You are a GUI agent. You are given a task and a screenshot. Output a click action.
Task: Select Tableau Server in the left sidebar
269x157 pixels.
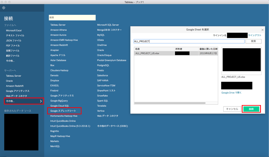(13, 76)
